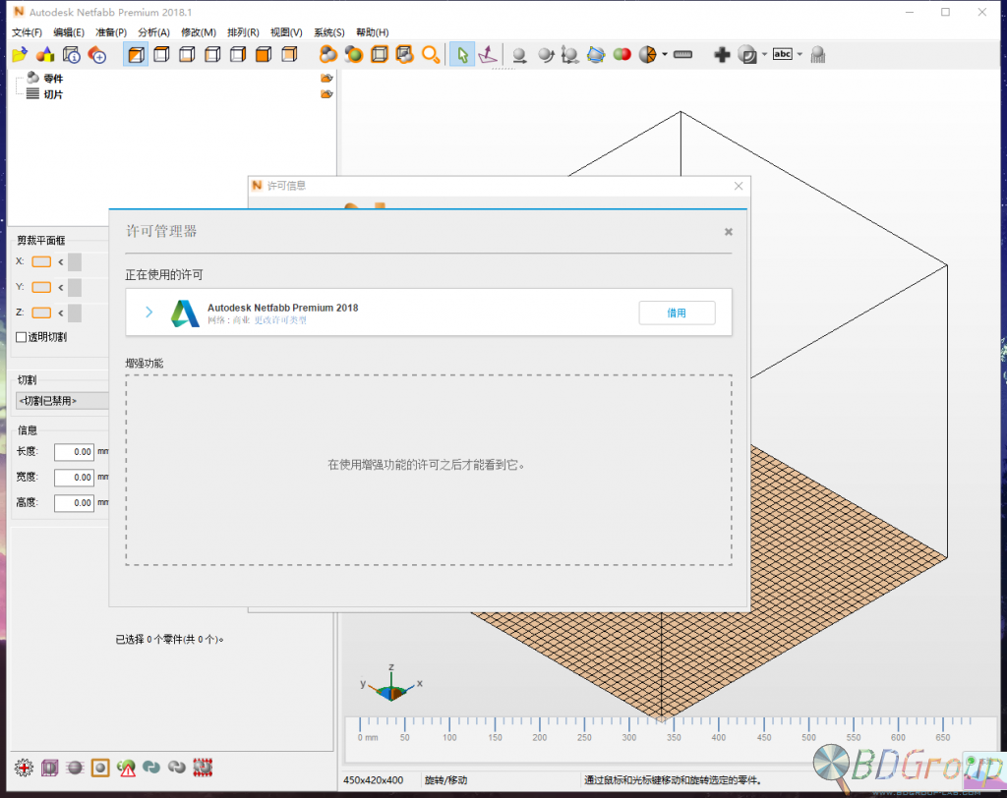
Task: Open a project using the open folder icon
Action: (x=20, y=54)
